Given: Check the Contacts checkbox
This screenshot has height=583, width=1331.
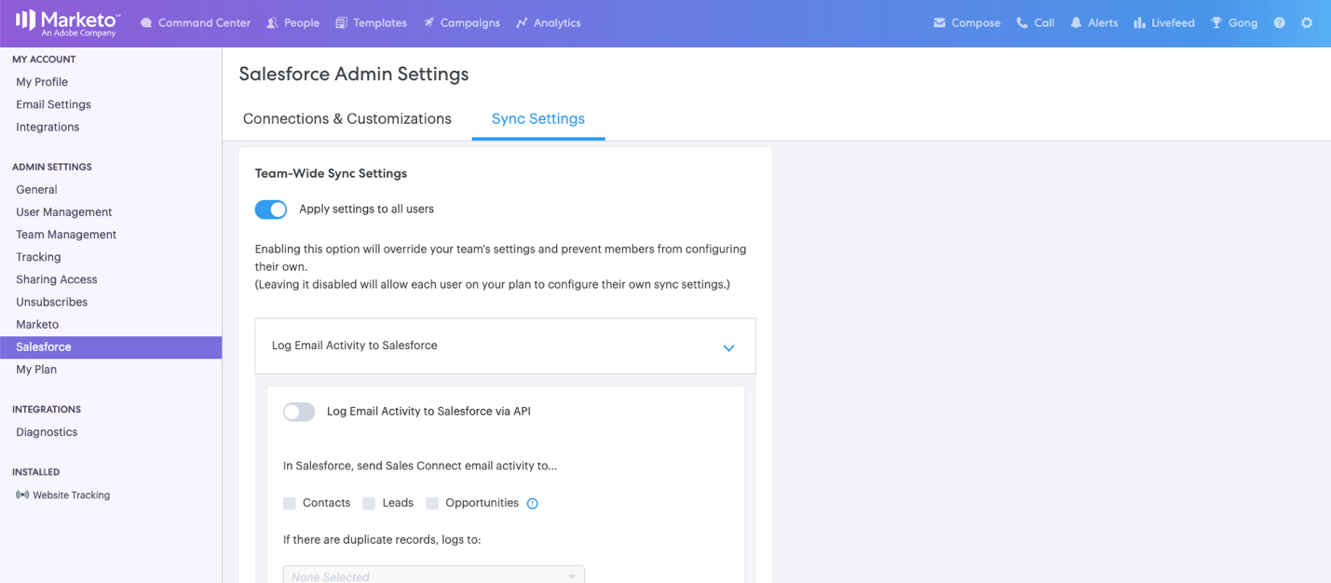Looking at the screenshot, I should (x=290, y=504).
